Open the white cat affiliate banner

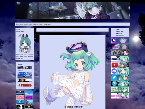[x=25, y=77]
